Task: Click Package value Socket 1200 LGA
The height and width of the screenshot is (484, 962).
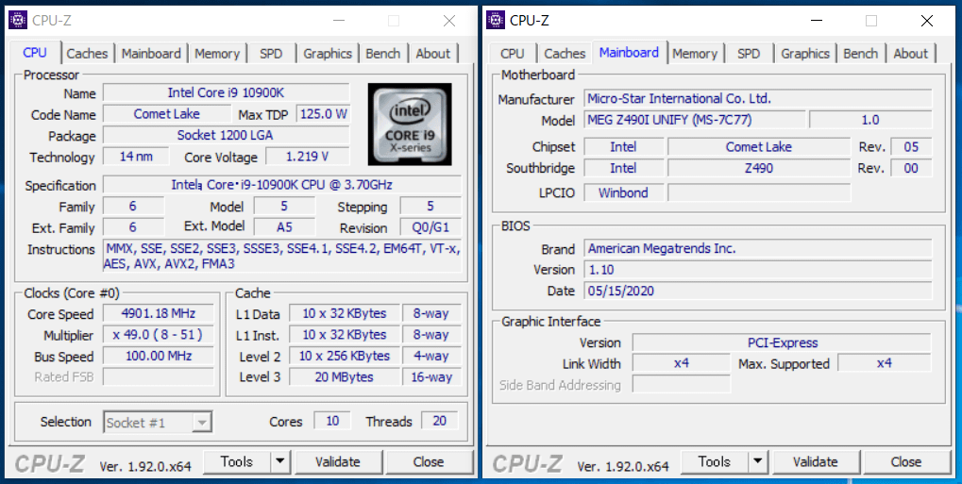Action: click(x=227, y=136)
